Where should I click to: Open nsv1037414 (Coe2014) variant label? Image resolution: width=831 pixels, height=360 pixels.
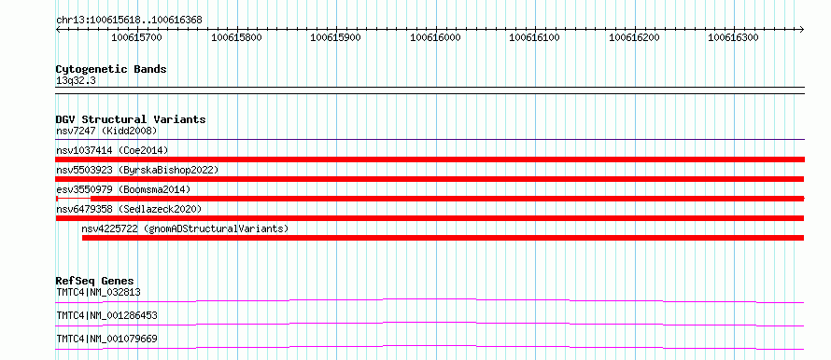[112, 150]
